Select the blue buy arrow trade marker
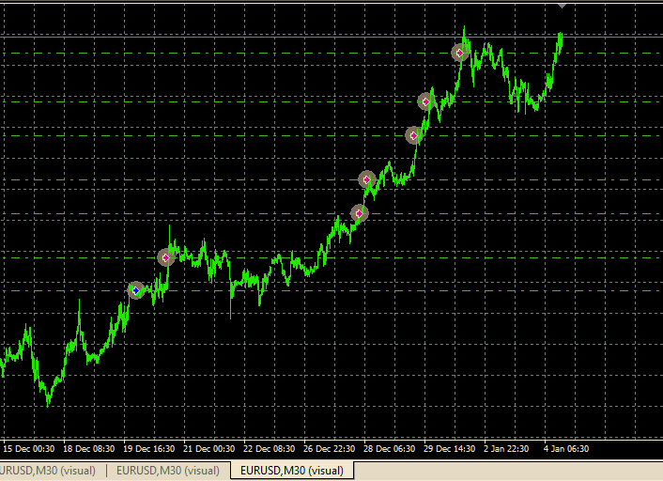Screen dimensions: 663x481 [x=136, y=290]
